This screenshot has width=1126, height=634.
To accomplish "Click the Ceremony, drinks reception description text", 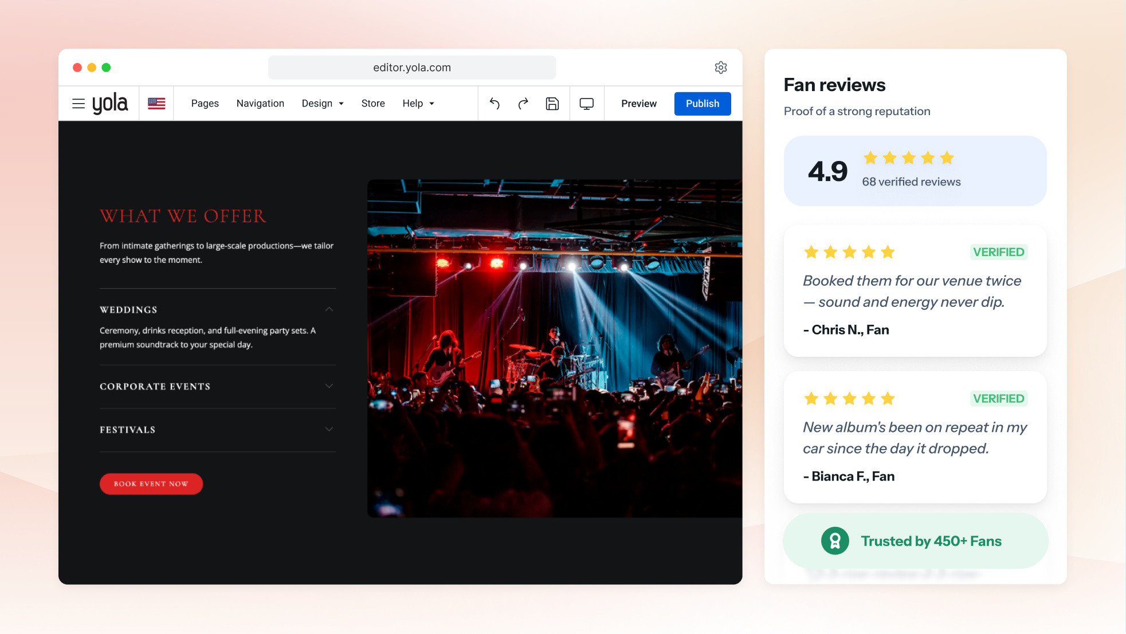I will (207, 337).
